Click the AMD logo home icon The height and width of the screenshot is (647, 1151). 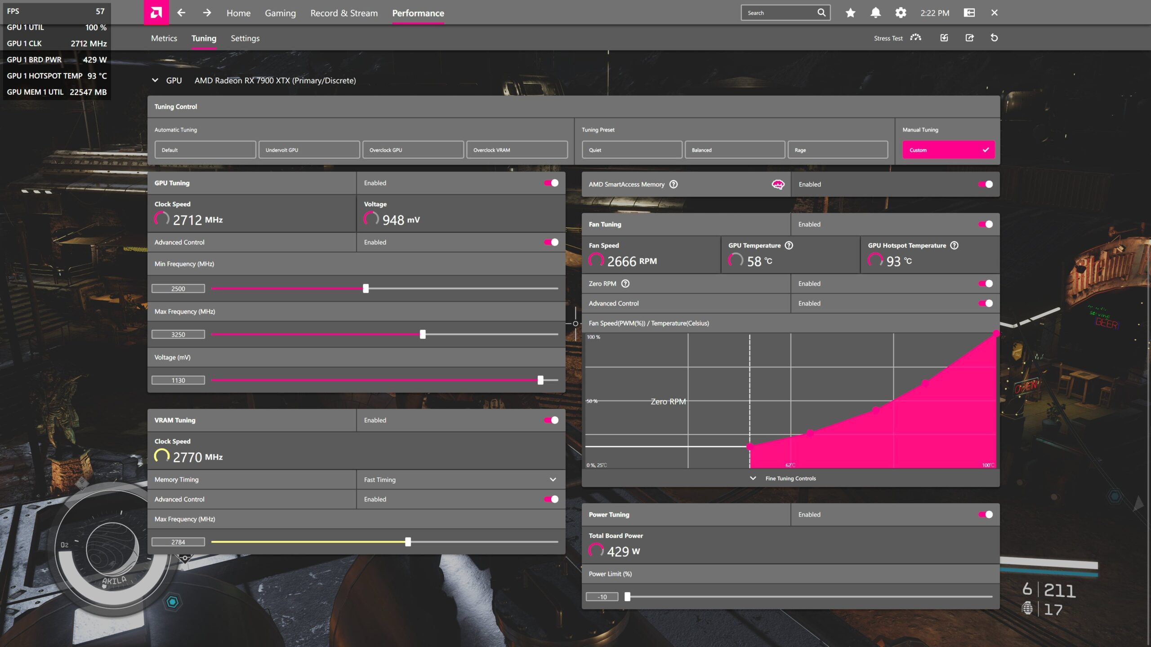pyautogui.click(x=156, y=13)
